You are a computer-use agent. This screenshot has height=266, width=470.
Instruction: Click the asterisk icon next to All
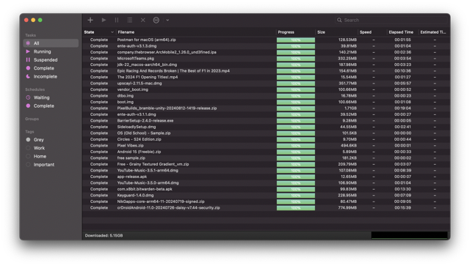[x=28, y=43]
